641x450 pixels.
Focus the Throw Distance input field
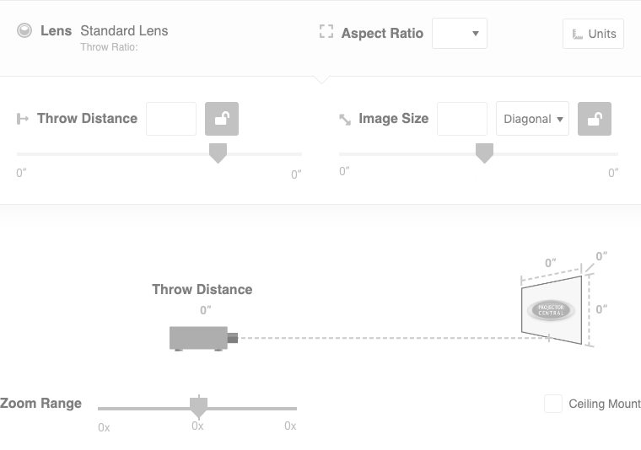pyautogui.click(x=171, y=119)
